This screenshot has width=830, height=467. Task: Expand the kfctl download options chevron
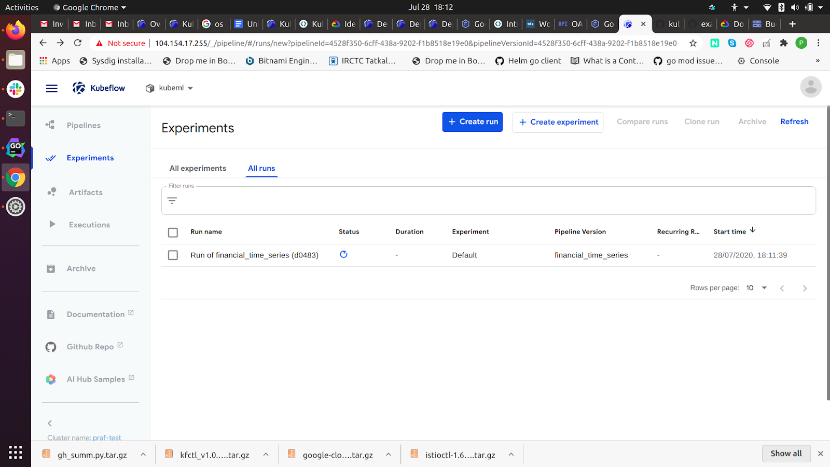coord(266,454)
